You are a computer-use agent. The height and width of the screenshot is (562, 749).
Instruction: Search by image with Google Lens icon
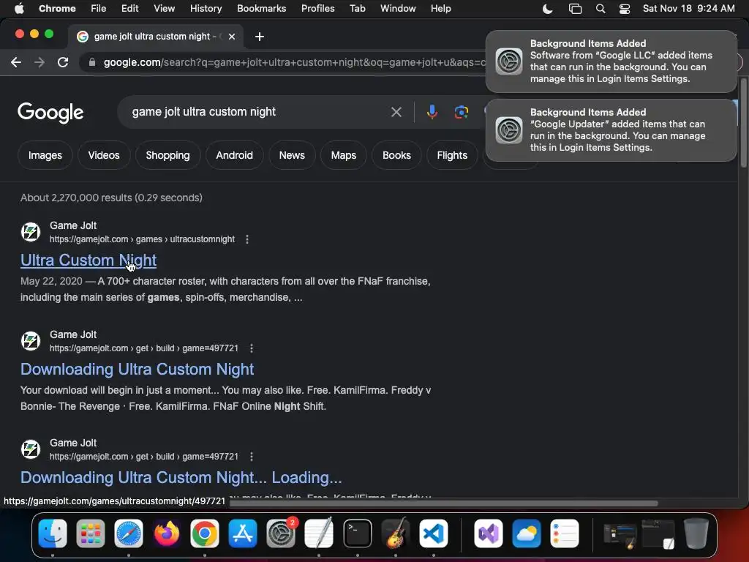[461, 112]
